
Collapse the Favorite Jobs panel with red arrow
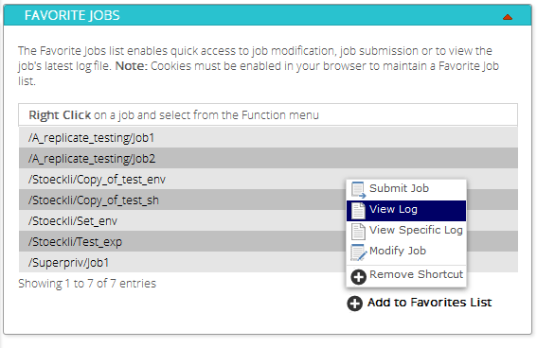[x=508, y=17]
